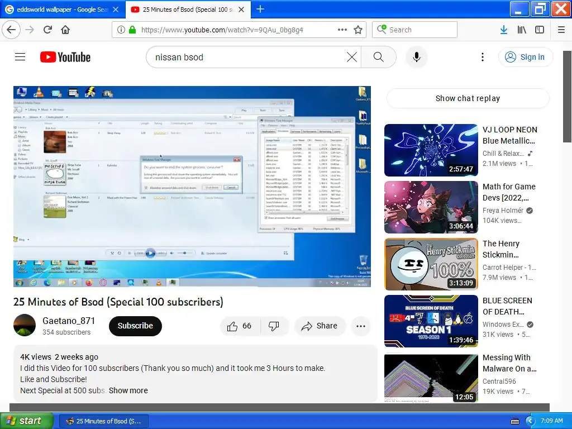Open The Henry Stickmin video thumbnail

(431, 264)
